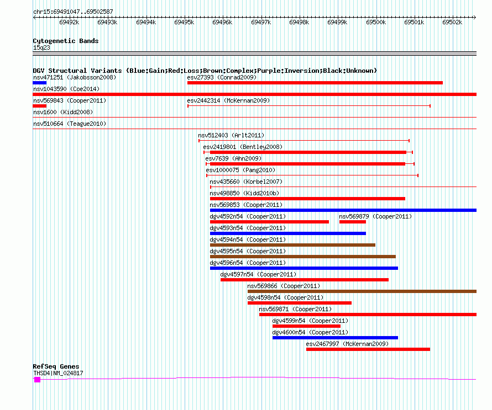Click the RefSeq Genes track title
This screenshot has width=492, height=410.
(x=56, y=366)
